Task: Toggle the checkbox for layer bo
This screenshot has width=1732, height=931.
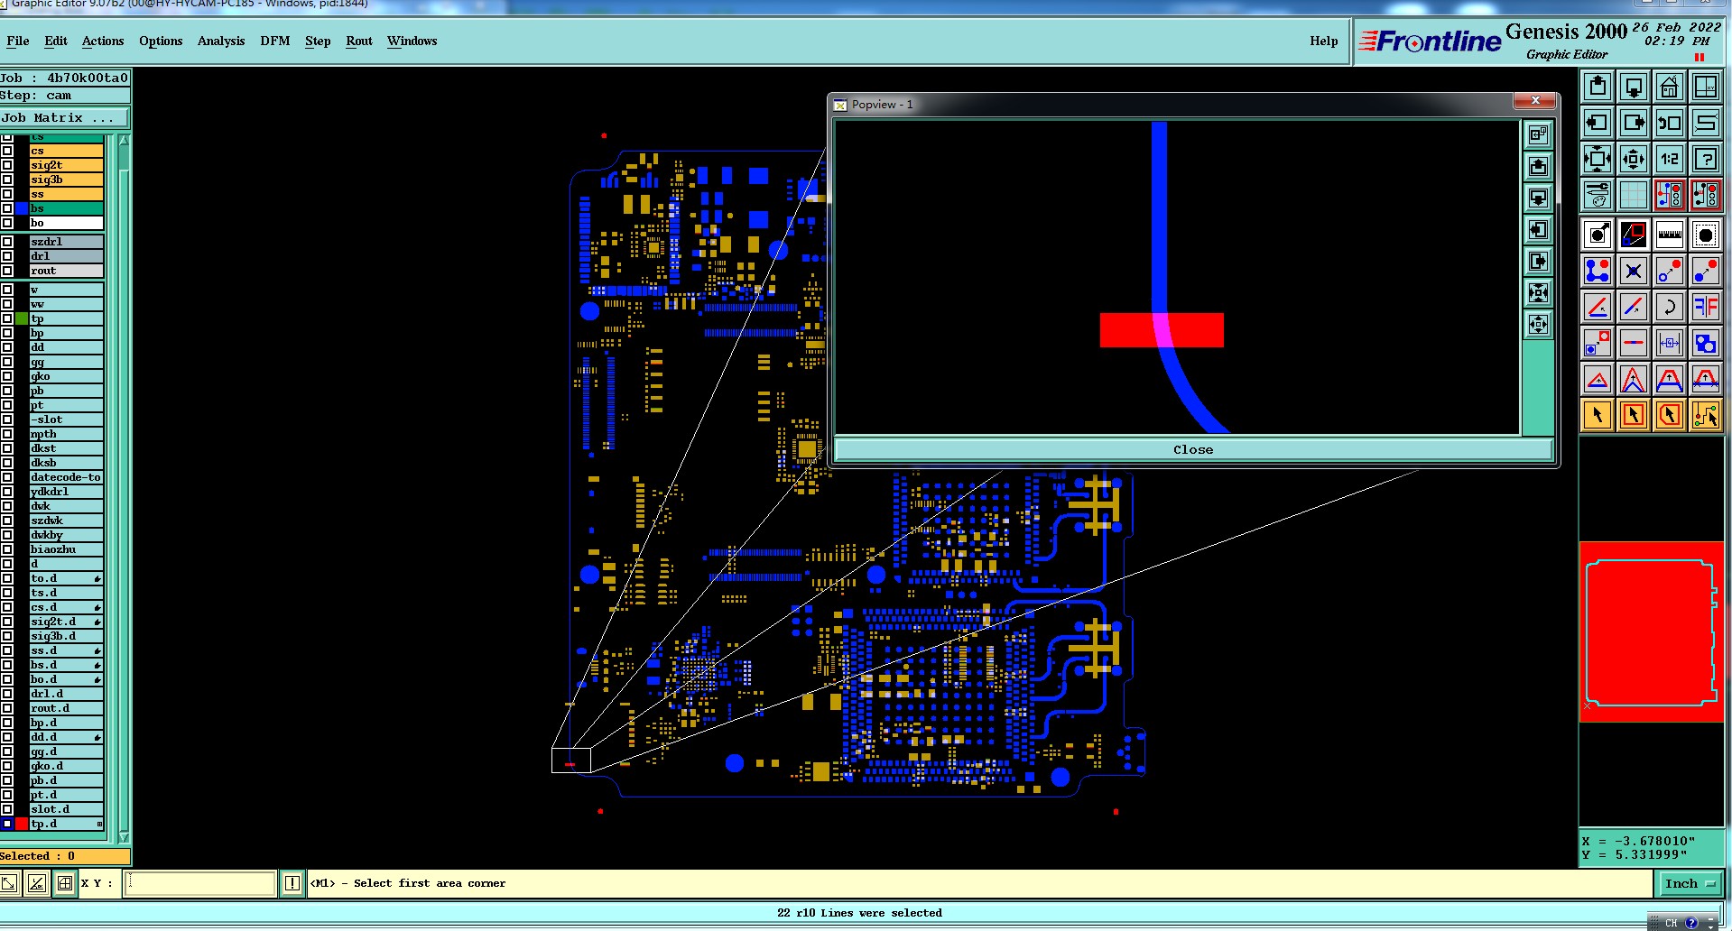Action: (7, 223)
